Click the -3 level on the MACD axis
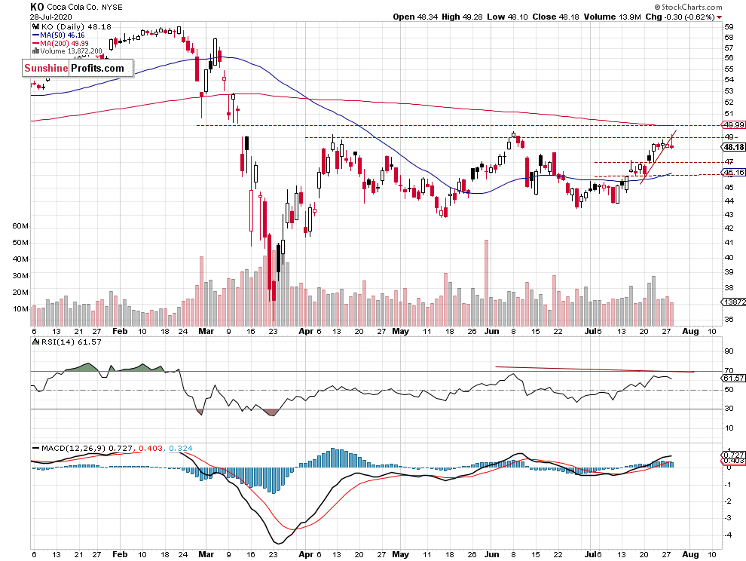The width and height of the screenshot is (746, 561). (x=728, y=518)
